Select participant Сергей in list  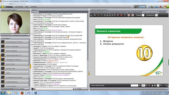[x=15, y=73]
